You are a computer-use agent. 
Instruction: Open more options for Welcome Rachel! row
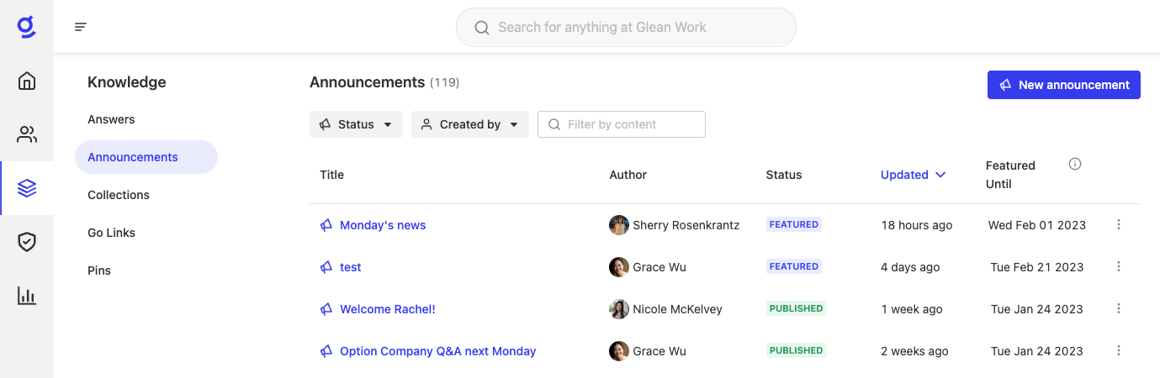1119,309
